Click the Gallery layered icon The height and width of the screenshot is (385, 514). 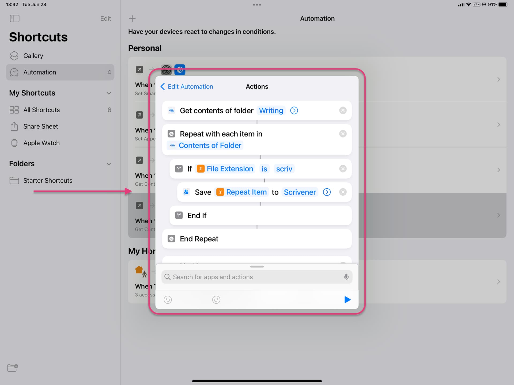14,56
